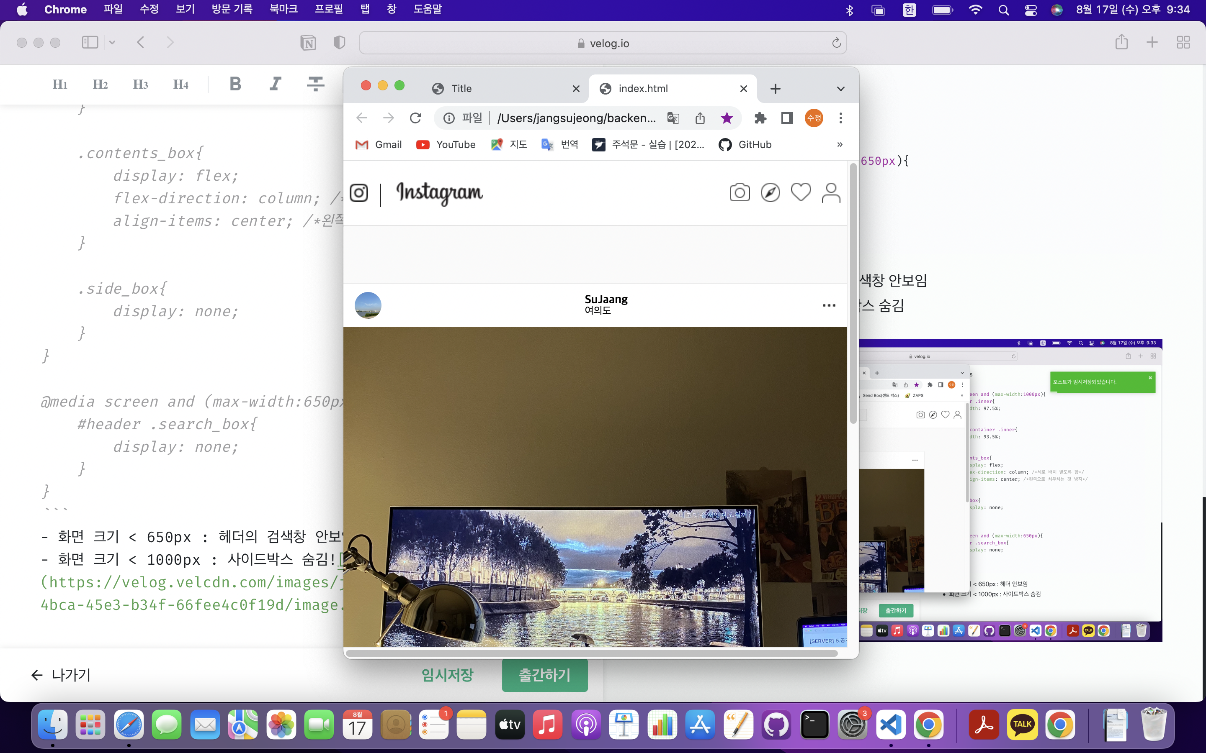Close the Title tab
Viewport: 1206px width, 753px height.
tap(576, 89)
